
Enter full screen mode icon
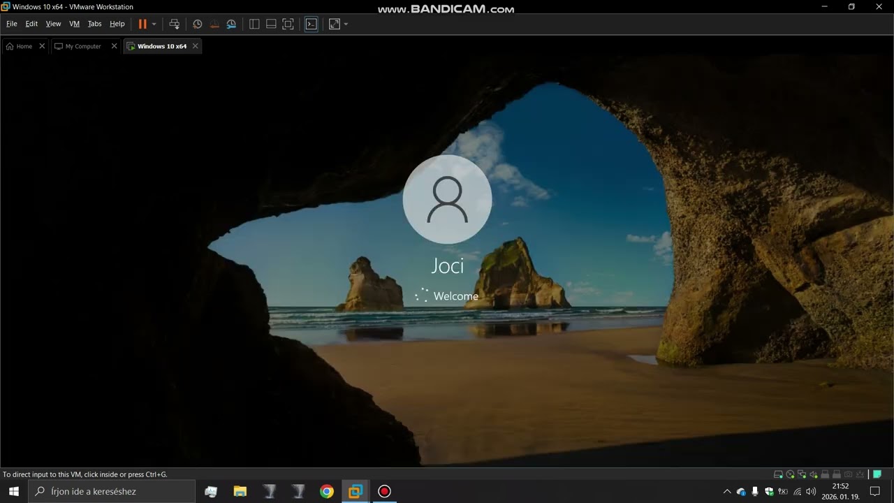click(x=288, y=24)
